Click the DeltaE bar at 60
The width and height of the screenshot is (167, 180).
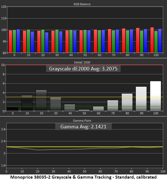pos(98,108)
